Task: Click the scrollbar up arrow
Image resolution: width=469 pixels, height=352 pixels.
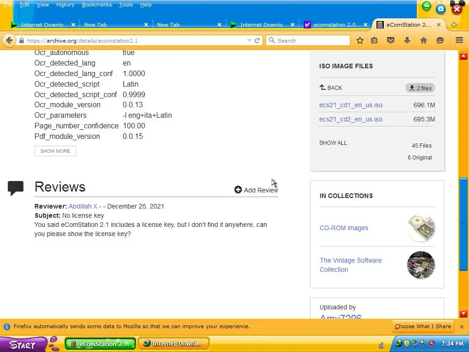Action: click(464, 55)
